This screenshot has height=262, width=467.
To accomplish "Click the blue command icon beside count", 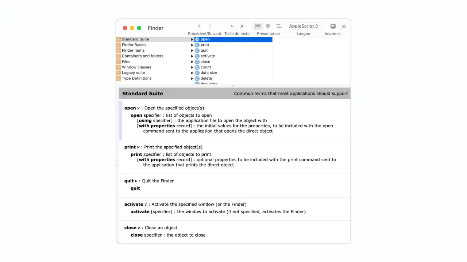I will (197, 67).
